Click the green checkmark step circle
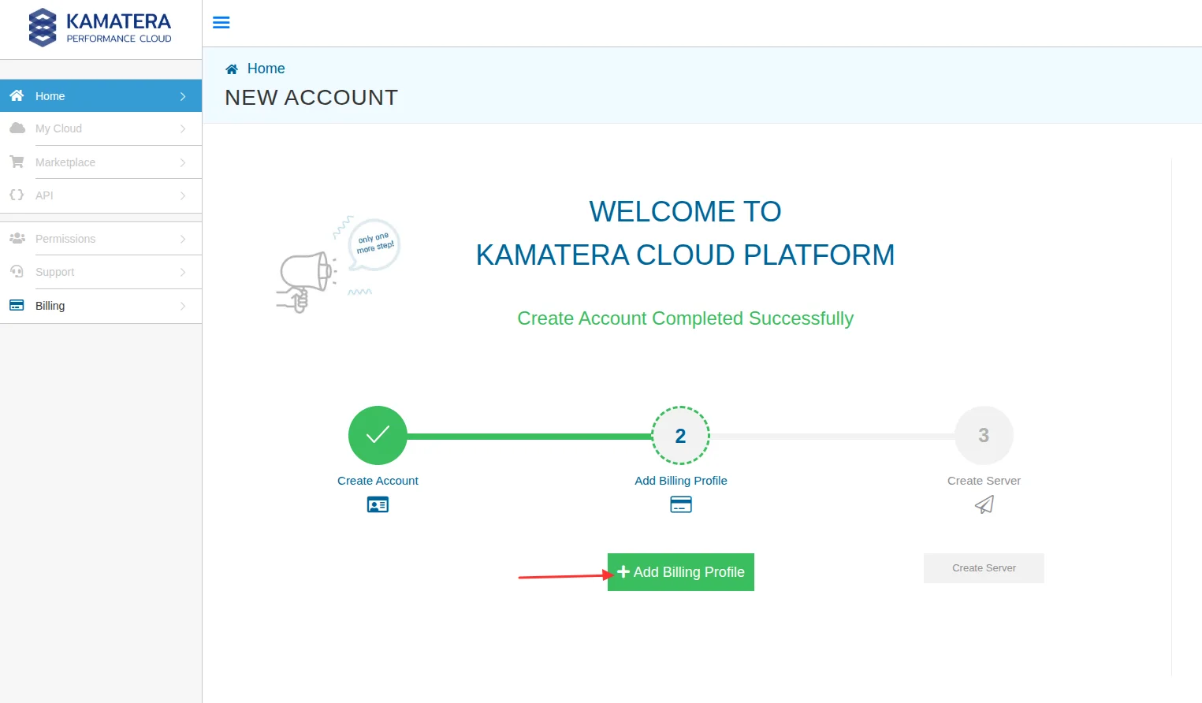 click(378, 435)
